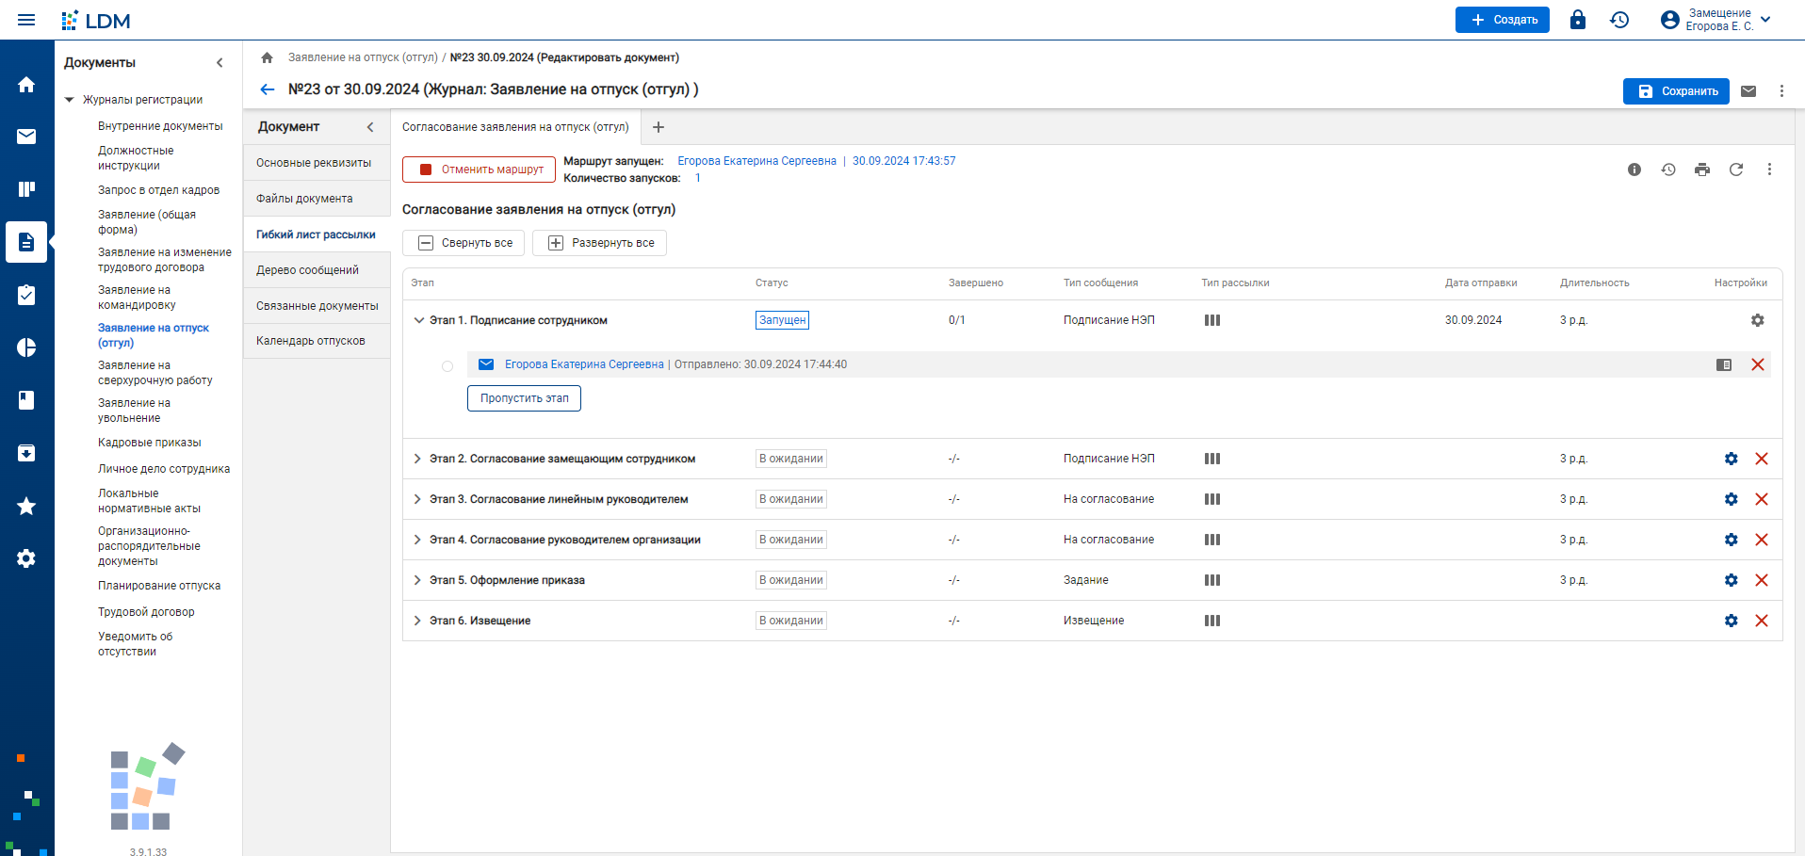Click the refresh icon in route toolbar
1805x856 pixels.
pos(1735,170)
